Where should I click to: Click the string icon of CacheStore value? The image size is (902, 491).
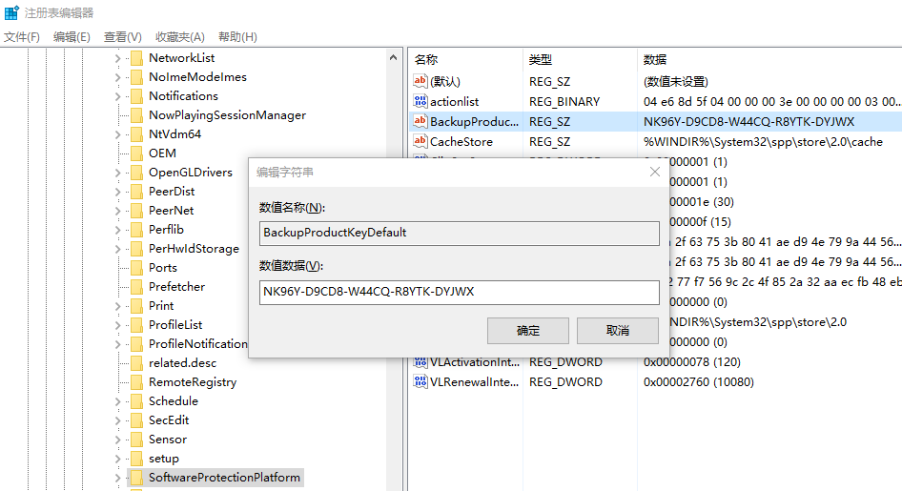pyautogui.click(x=420, y=141)
